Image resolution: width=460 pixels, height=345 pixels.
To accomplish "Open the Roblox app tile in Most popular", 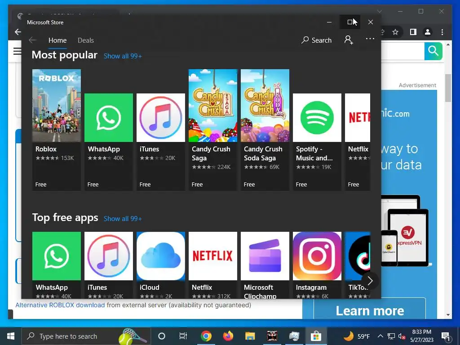I will pyautogui.click(x=56, y=130).
